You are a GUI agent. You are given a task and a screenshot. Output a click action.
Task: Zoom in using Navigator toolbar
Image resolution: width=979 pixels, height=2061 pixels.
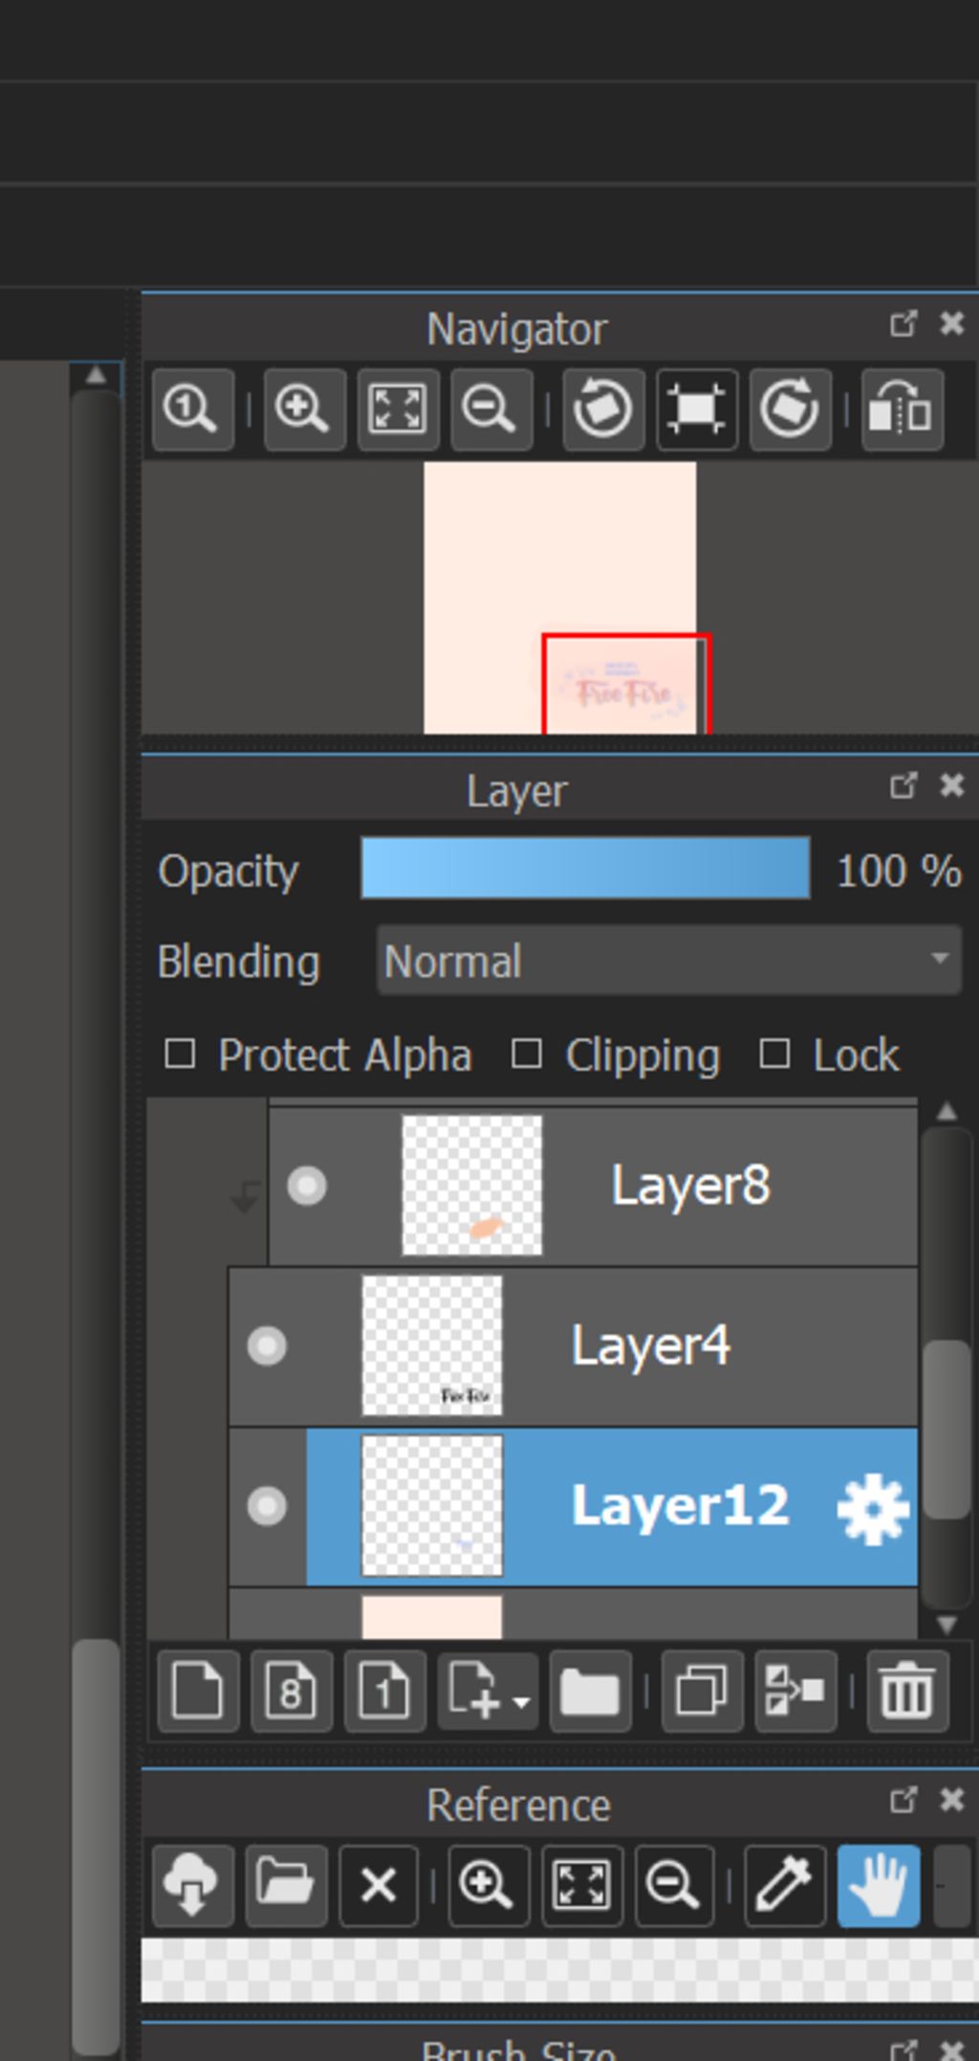(303, 410)
